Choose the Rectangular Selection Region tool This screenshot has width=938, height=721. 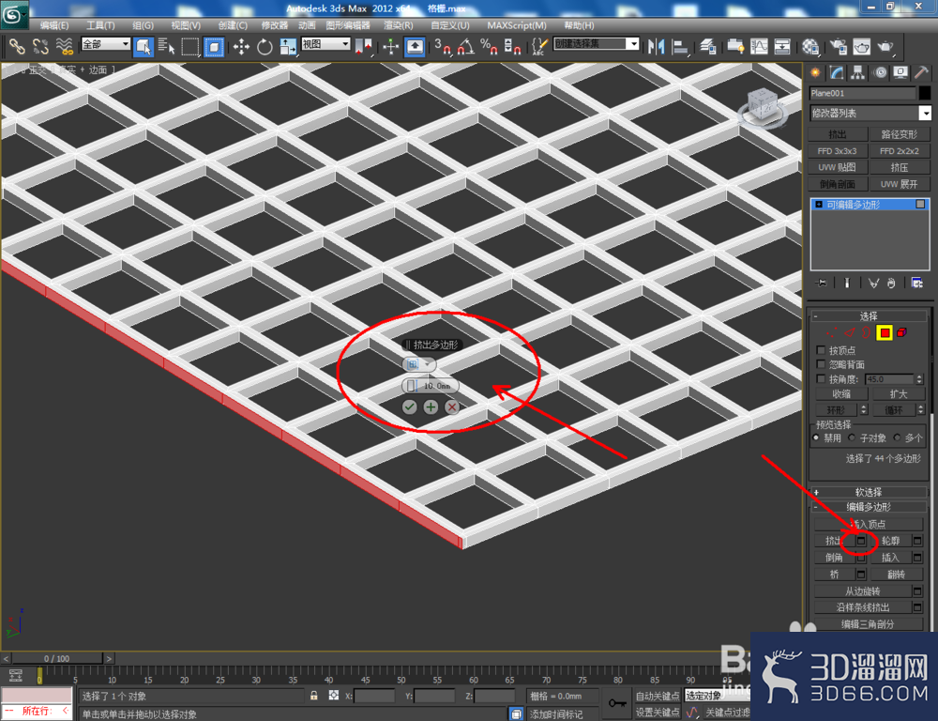coord(190,46)
